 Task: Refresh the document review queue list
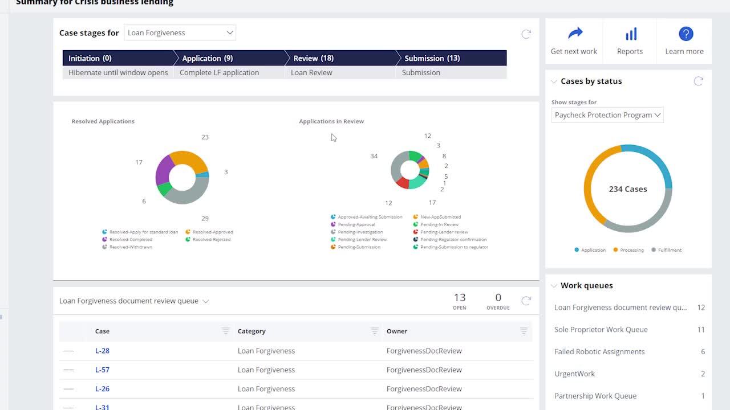526,301
